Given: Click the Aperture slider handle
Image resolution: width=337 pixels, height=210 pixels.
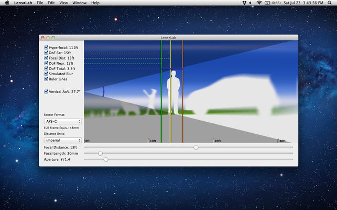Looking at the screenshot, I should click(x=106, y=159).
